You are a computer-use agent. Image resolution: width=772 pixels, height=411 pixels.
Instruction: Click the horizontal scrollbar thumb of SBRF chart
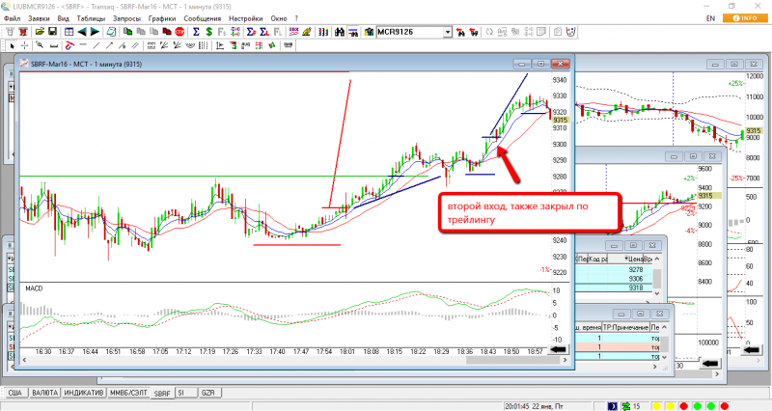[x=512, y=360]
